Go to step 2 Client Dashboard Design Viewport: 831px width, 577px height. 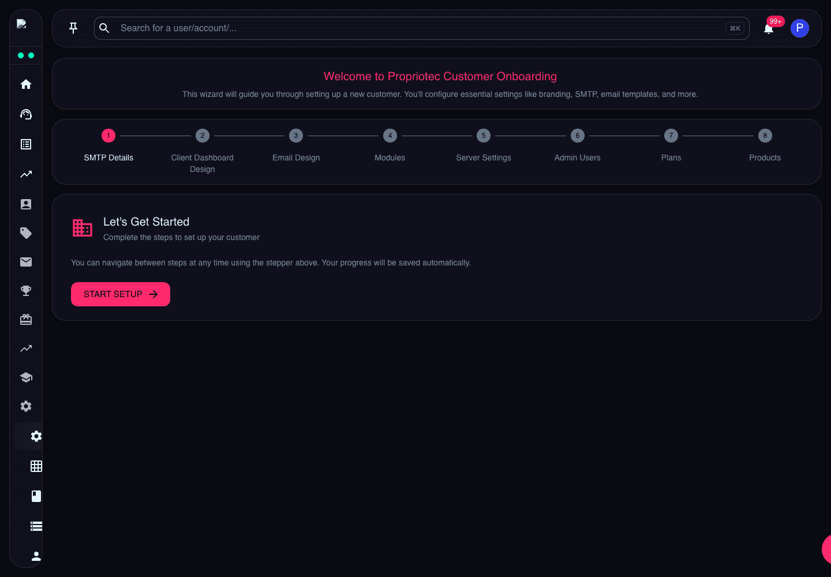[203, 152]
